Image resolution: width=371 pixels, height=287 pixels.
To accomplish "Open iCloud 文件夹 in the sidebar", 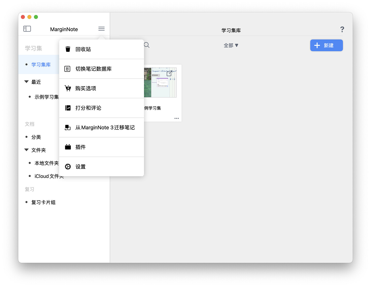I will coord(49,176).
